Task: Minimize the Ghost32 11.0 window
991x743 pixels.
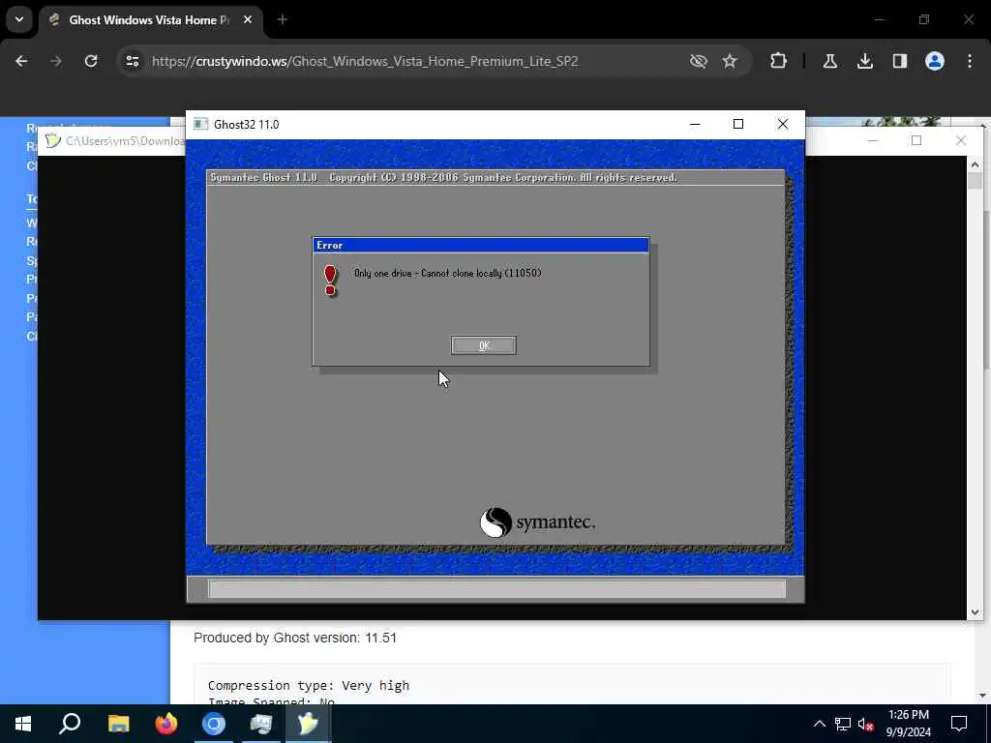Action: click(695, 124)
